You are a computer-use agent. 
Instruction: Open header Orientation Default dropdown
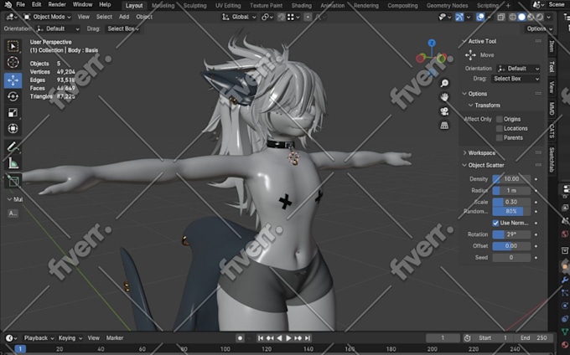click(58, 28)
